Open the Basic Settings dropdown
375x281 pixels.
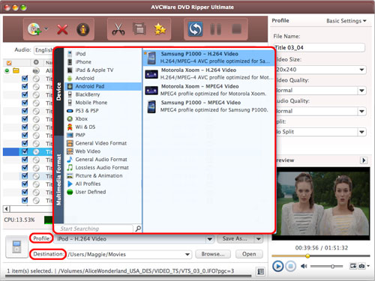346,21
